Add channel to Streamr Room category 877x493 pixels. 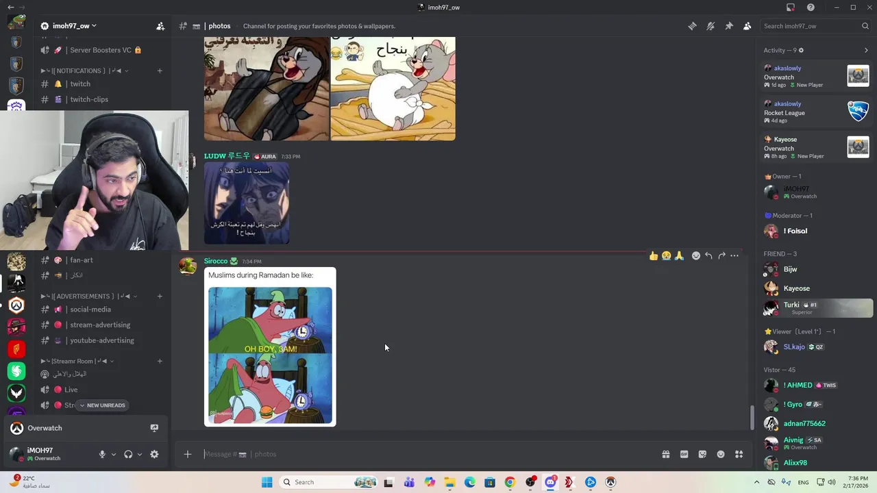tap(160, 361)
